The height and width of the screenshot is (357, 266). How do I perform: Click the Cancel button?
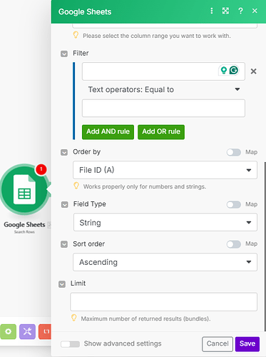218,344
